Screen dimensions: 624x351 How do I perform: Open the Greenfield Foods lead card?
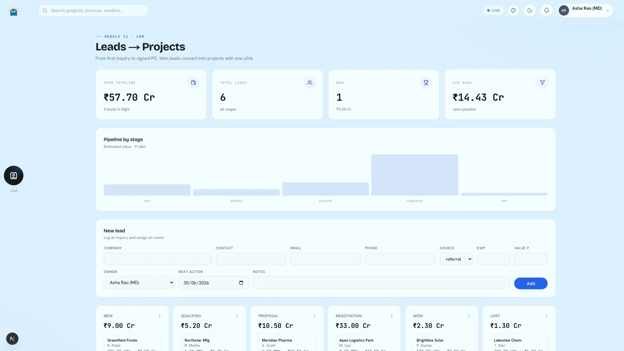132,343
